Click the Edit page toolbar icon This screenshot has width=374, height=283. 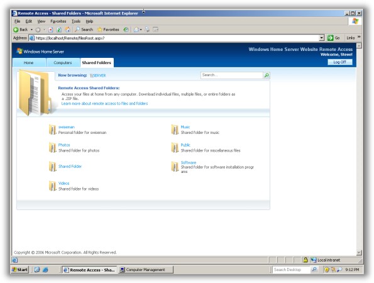155,30
